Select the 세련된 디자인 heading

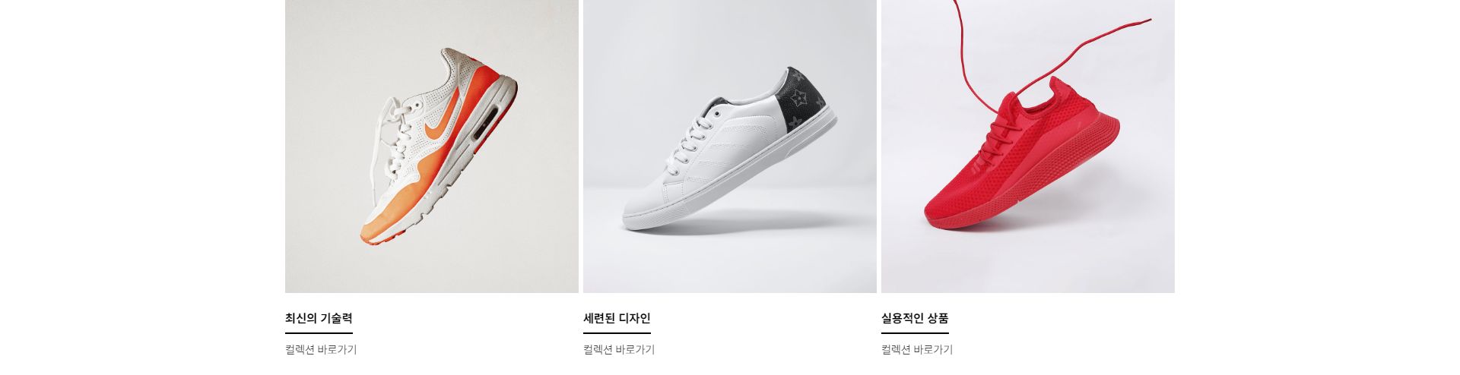click(x=617, y=318)
